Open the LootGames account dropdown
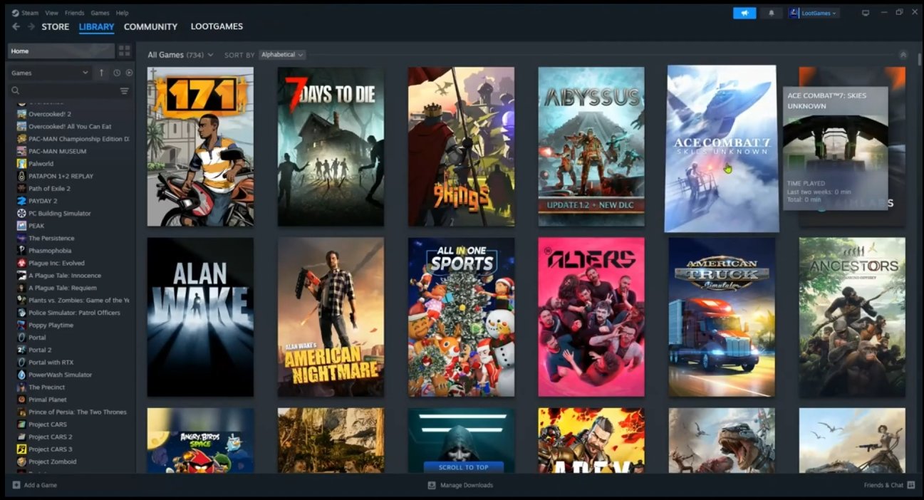 [x=814, y=13]
